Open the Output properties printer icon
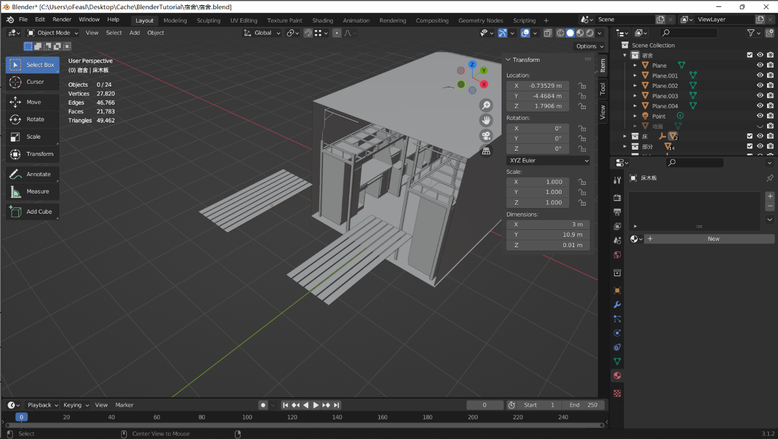The width and height of the screenshot is (778, 439). click(x=617, y=212)
